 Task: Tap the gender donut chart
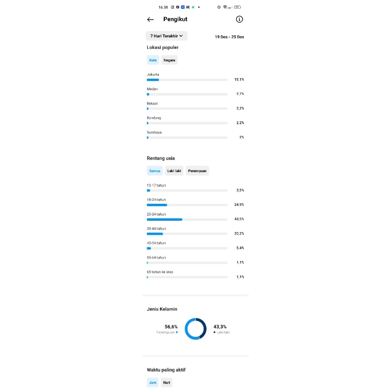pyautogui.click(x=195, y=328)
